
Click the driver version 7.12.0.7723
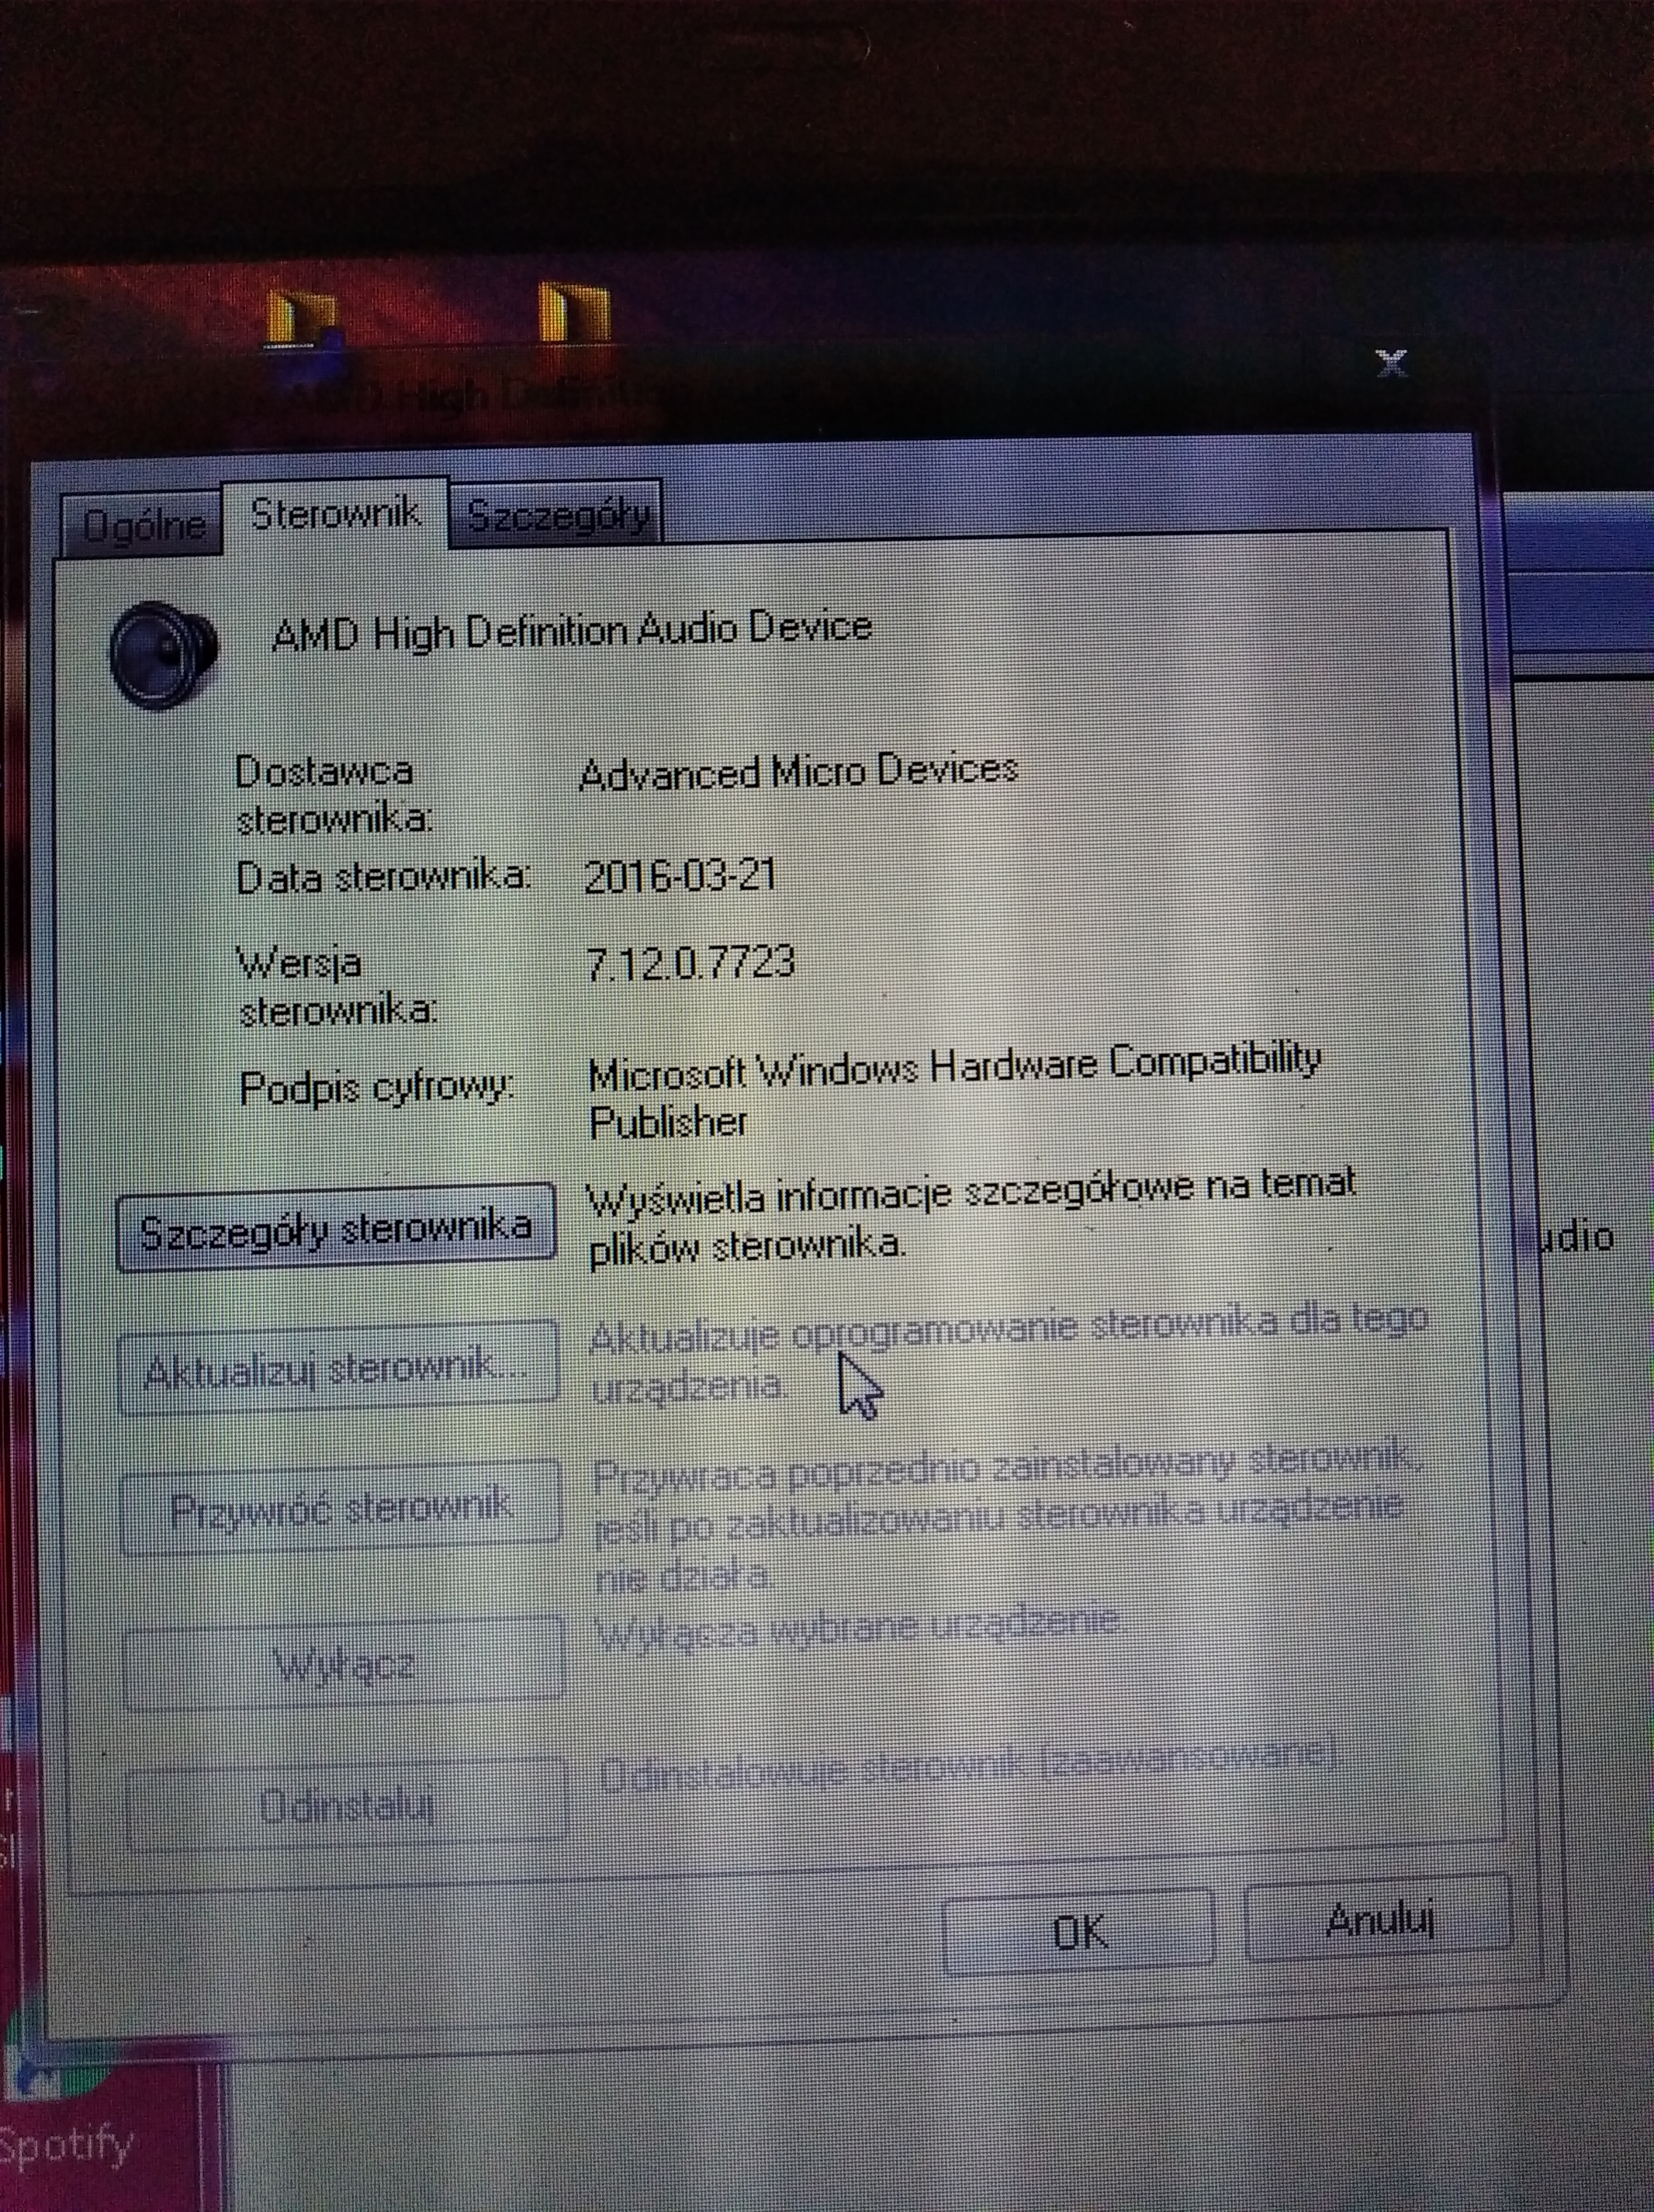[x=690, y=962]
